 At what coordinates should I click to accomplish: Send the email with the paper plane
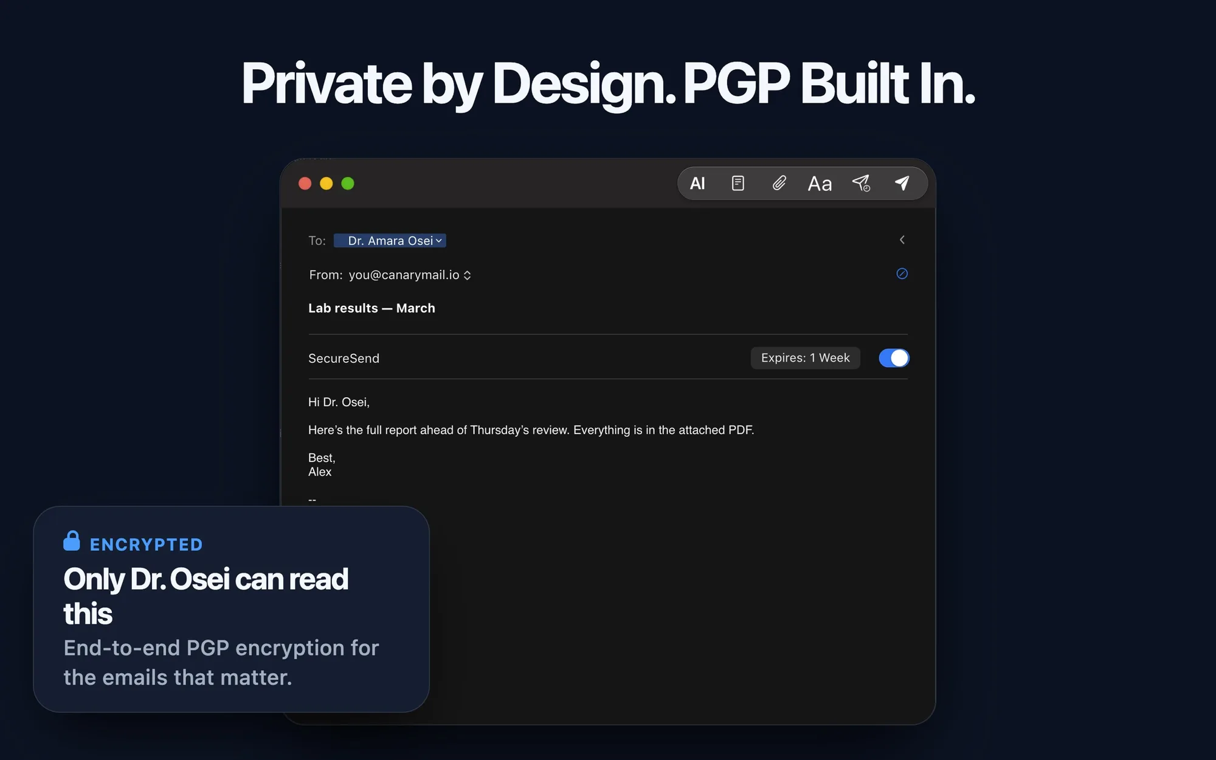902,183
